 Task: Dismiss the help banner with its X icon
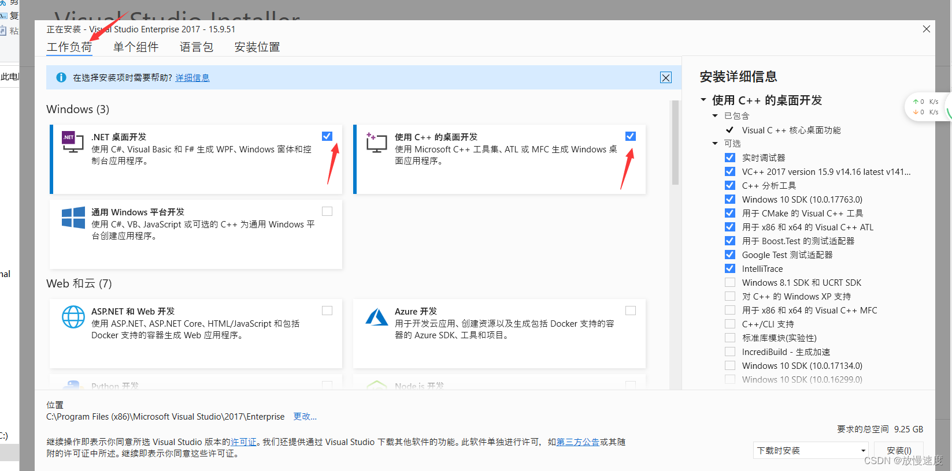click(x=666, y=78)
